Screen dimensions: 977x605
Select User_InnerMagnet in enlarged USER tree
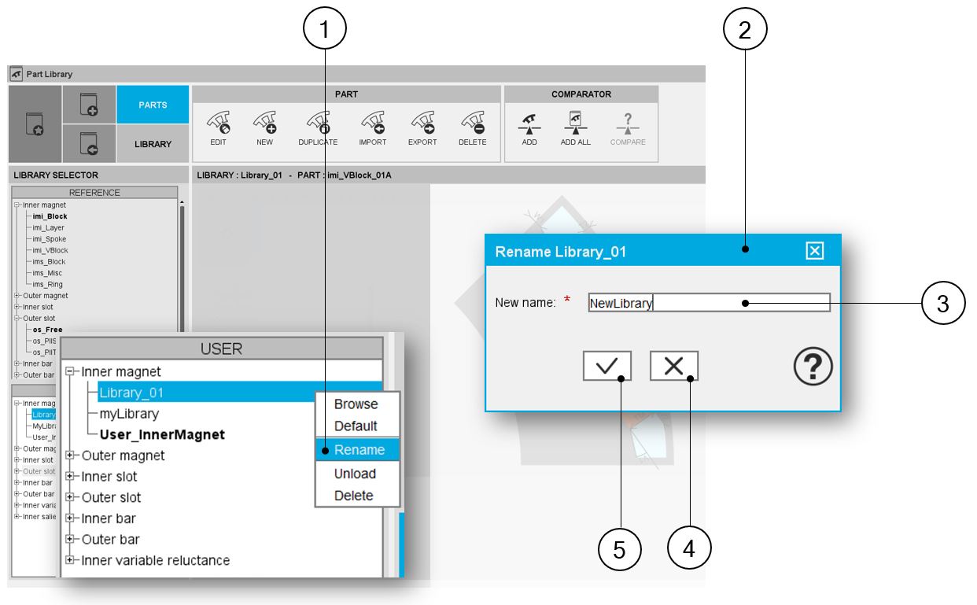coord(162,434)
